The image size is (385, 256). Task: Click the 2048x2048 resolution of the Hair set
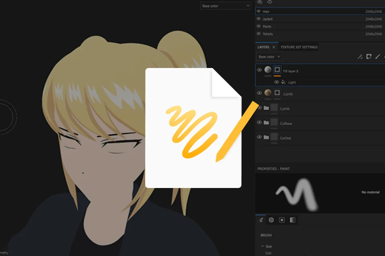tap(373, 12)
